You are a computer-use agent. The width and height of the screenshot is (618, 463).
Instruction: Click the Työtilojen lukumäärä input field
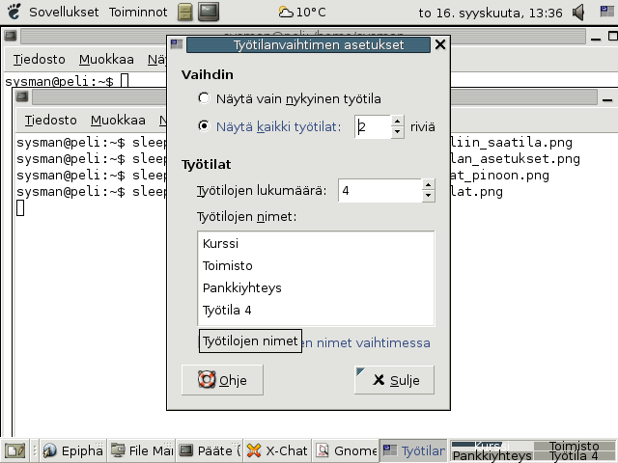click(x=379, y=191)
